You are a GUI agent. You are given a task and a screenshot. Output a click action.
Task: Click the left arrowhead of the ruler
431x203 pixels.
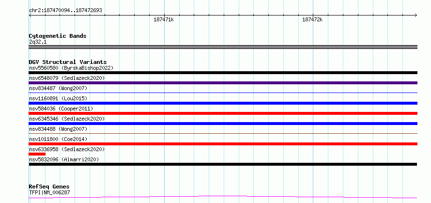[30, 15]
